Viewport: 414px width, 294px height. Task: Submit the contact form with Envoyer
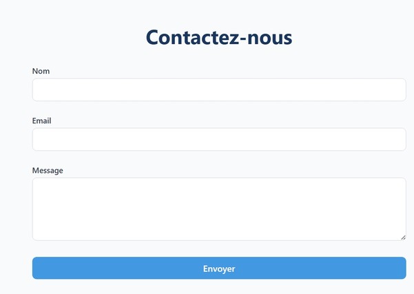(218, 269)
